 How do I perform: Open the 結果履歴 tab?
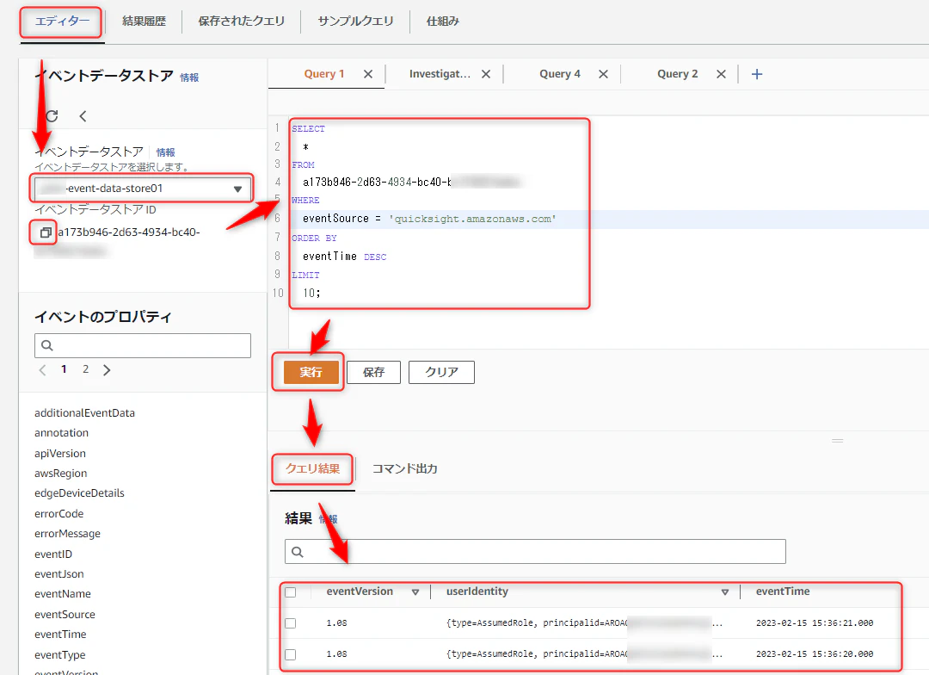click(144, 22)
